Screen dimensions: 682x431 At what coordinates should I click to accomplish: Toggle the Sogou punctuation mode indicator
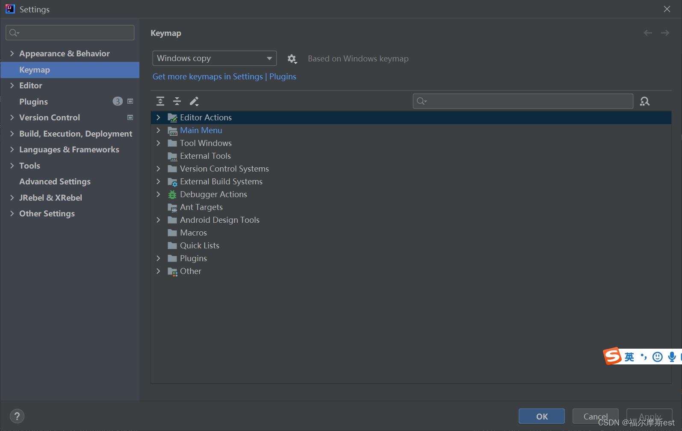click(x=644, y=357)
